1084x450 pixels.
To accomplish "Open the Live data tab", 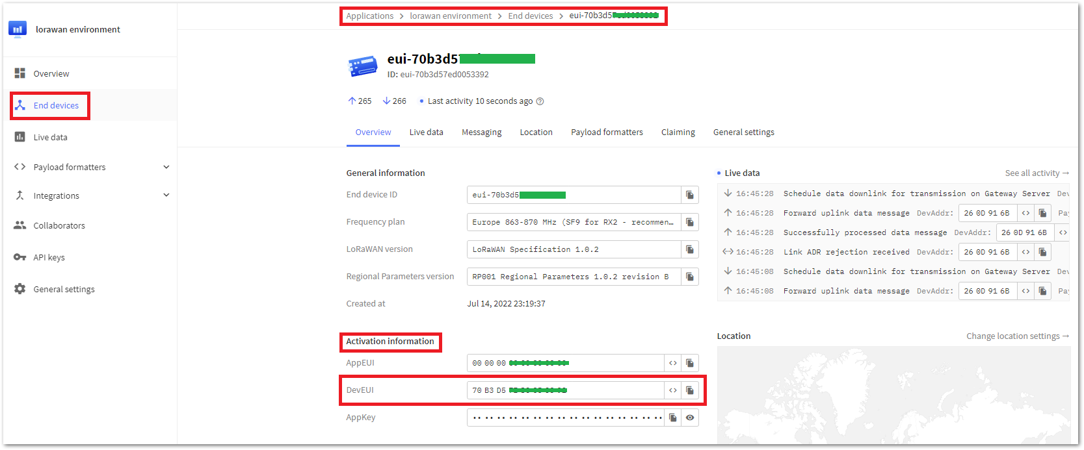I will pos(426,132).
